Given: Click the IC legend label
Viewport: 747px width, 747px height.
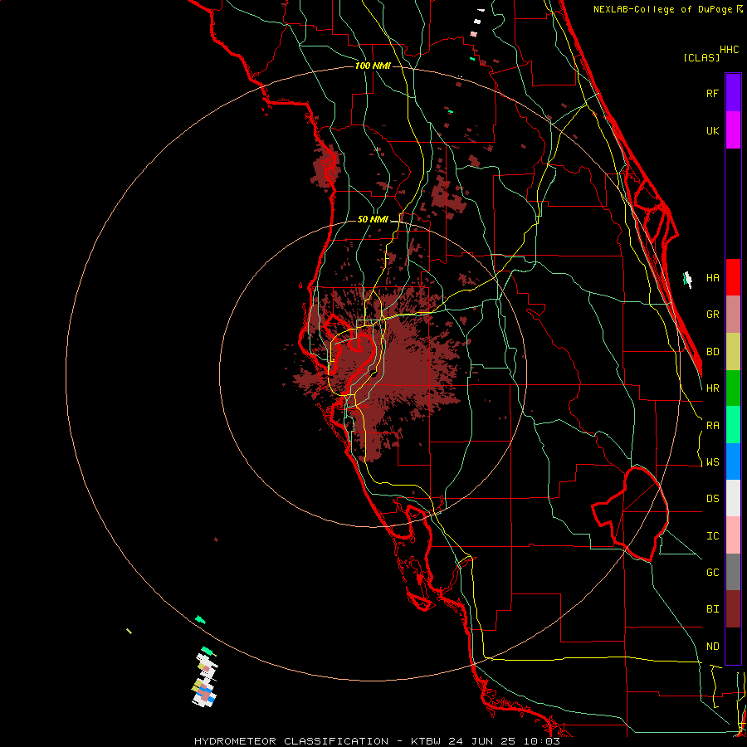Looking at the screenshot, I should [712, 536].
